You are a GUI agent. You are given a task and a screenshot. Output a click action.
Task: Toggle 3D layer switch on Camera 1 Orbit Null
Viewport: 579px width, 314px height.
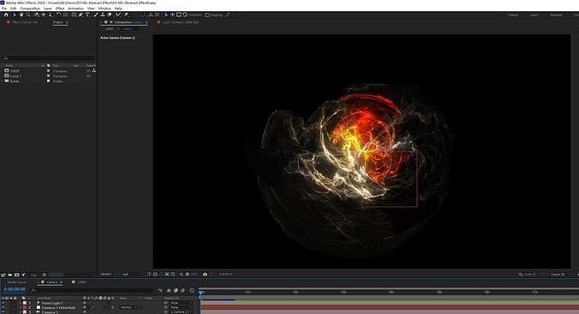pyautogui.click(x=112, y=307)
